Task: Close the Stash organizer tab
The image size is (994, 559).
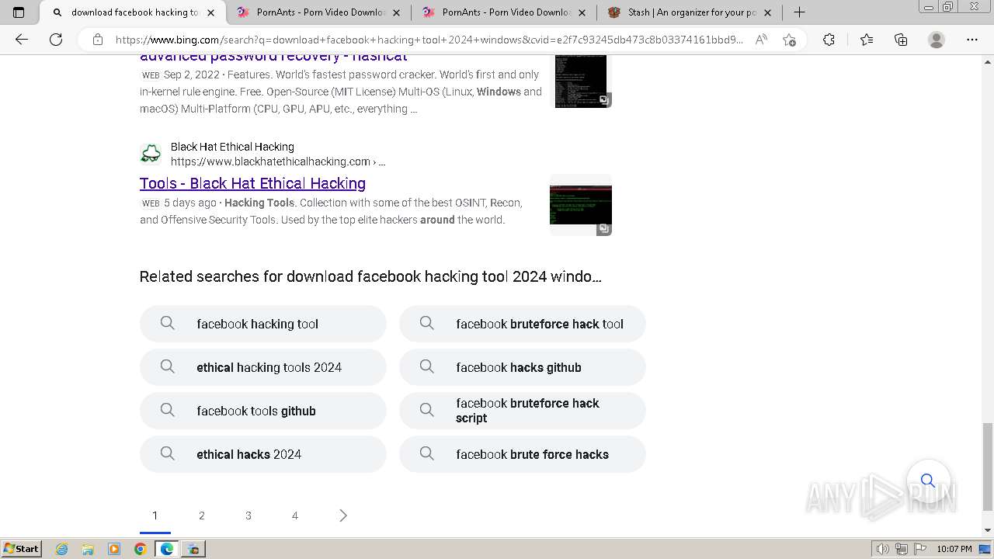Action: pyautogui.click(x=768, y=12)
